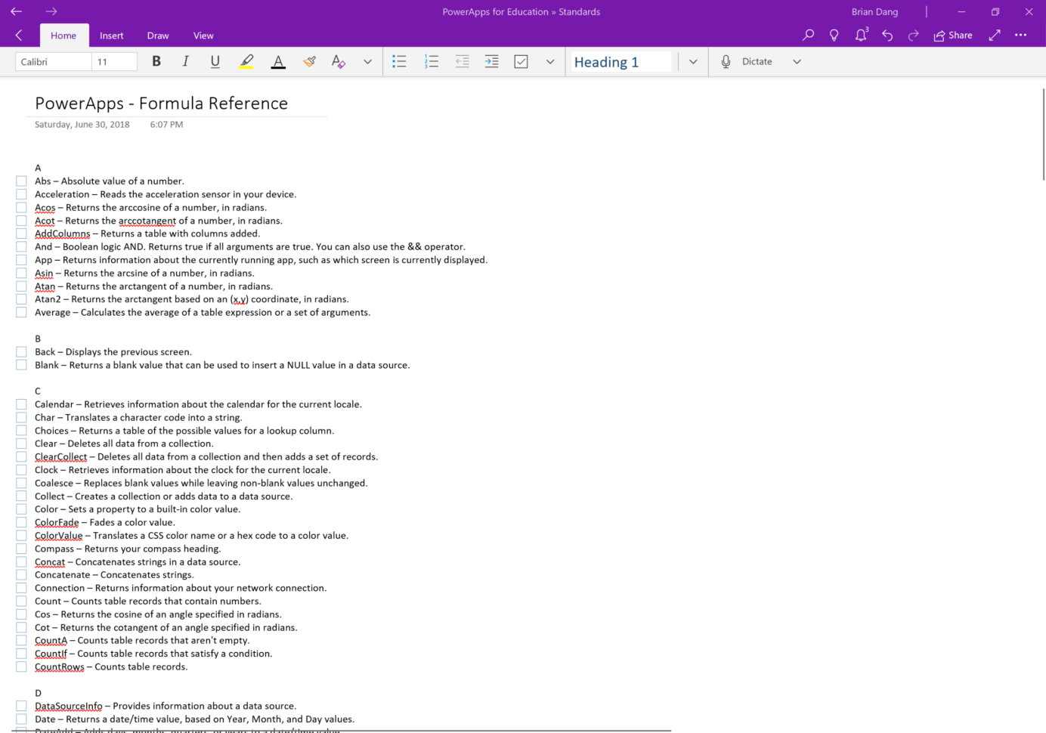This screenshot has height=733, width=1046.
Task: Tick the checkbox beside CountRows
Action: tap(21, 667)
